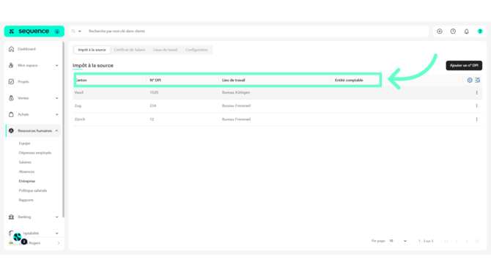Image resolution: width=491 pixels, height=276 pixels.
Task: Expand the Achats menu chevron
Action: pyautogui.click(x=56, y=114)
